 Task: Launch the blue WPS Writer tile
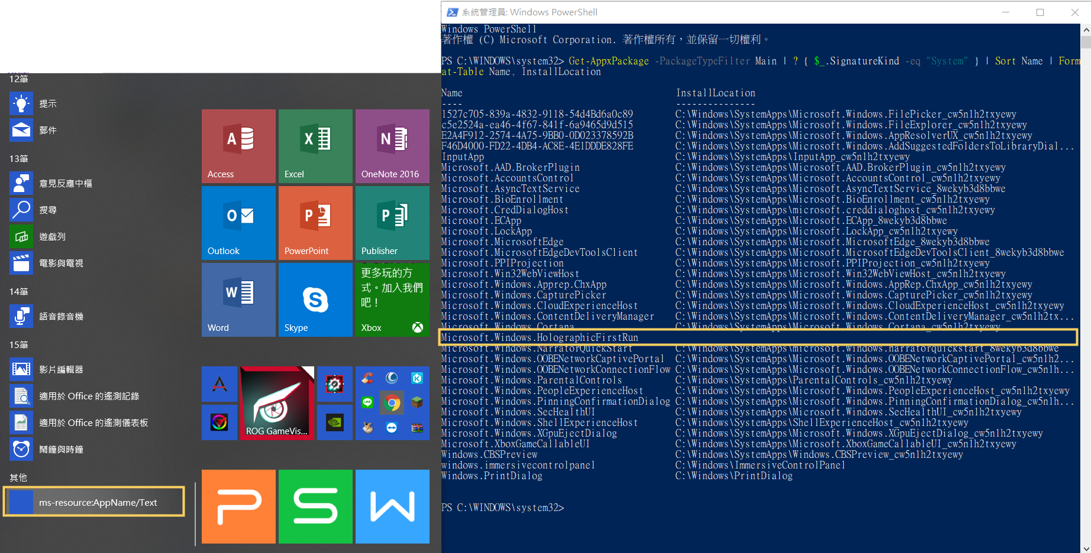click(x=392, y=506)
